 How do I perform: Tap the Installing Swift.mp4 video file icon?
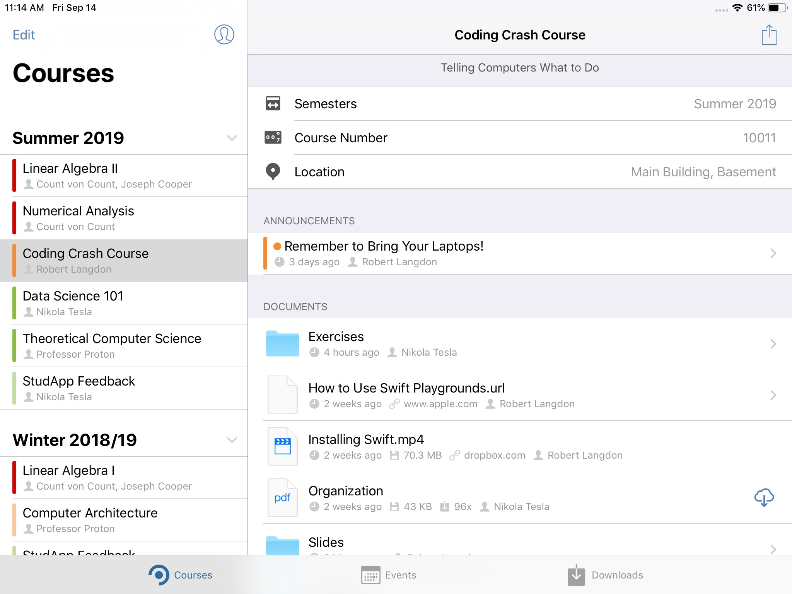(x=282, y=446)
